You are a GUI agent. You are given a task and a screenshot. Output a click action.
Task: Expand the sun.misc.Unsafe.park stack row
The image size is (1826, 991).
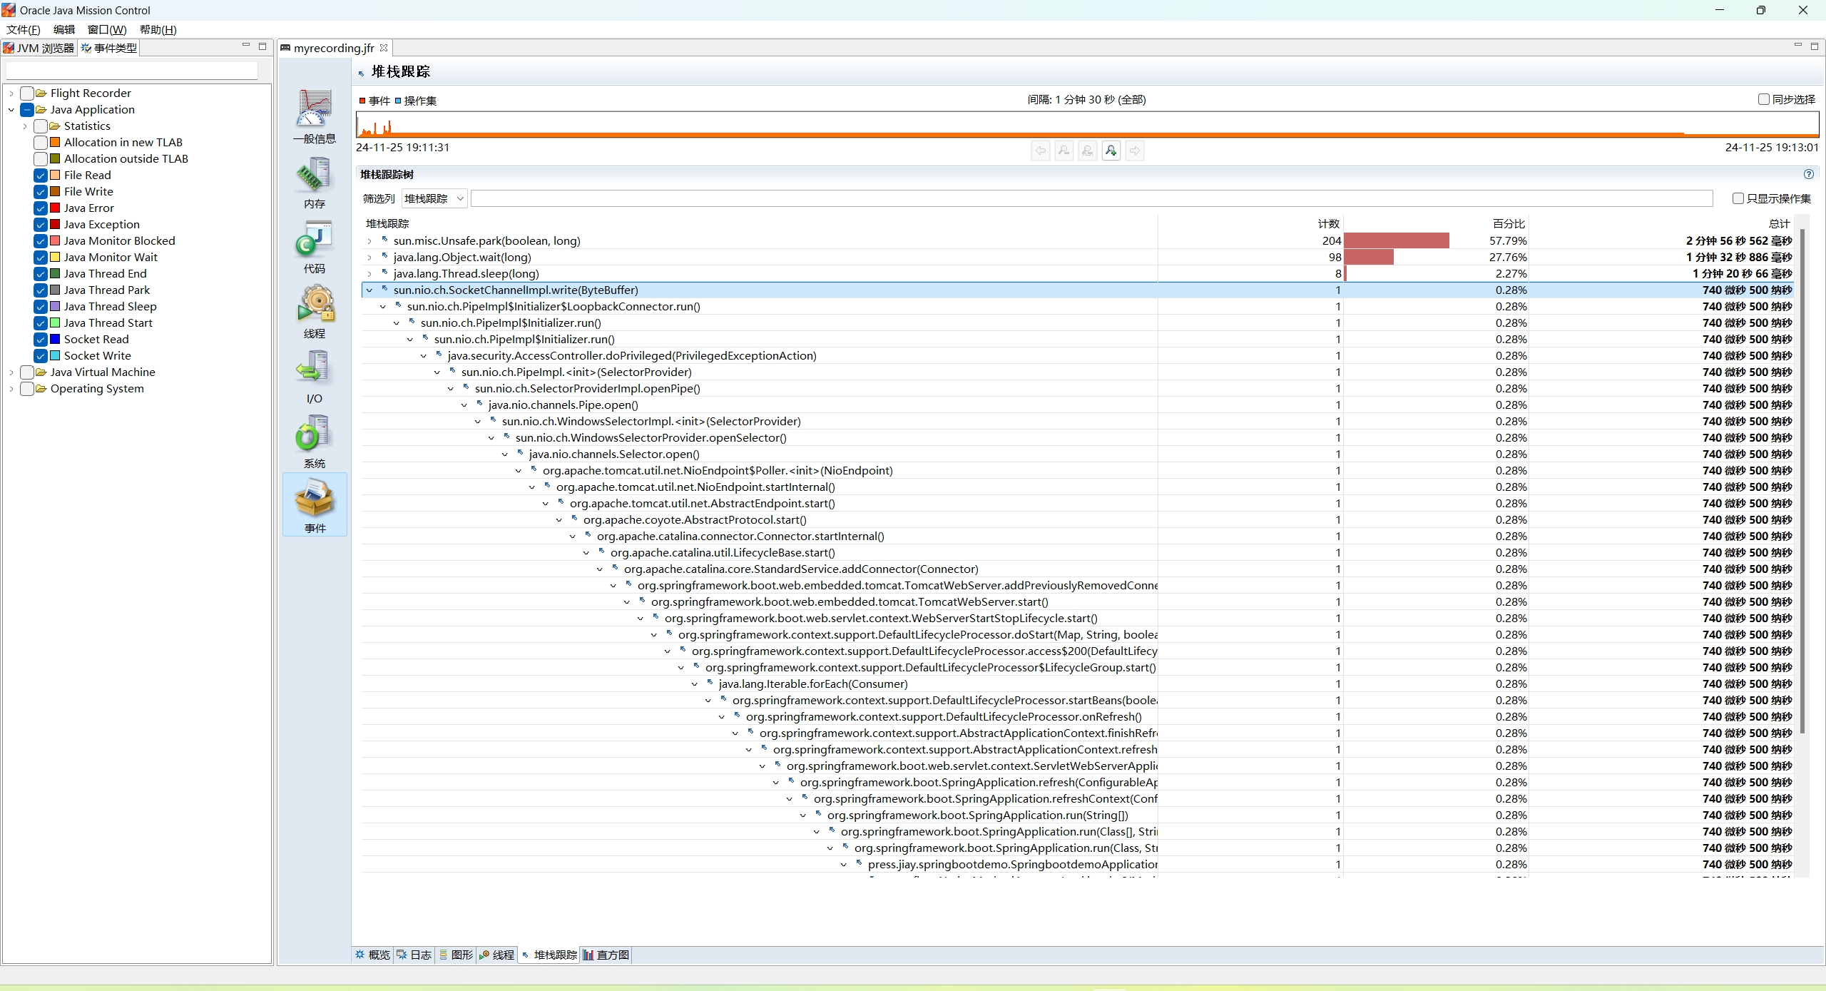(369, 241)
